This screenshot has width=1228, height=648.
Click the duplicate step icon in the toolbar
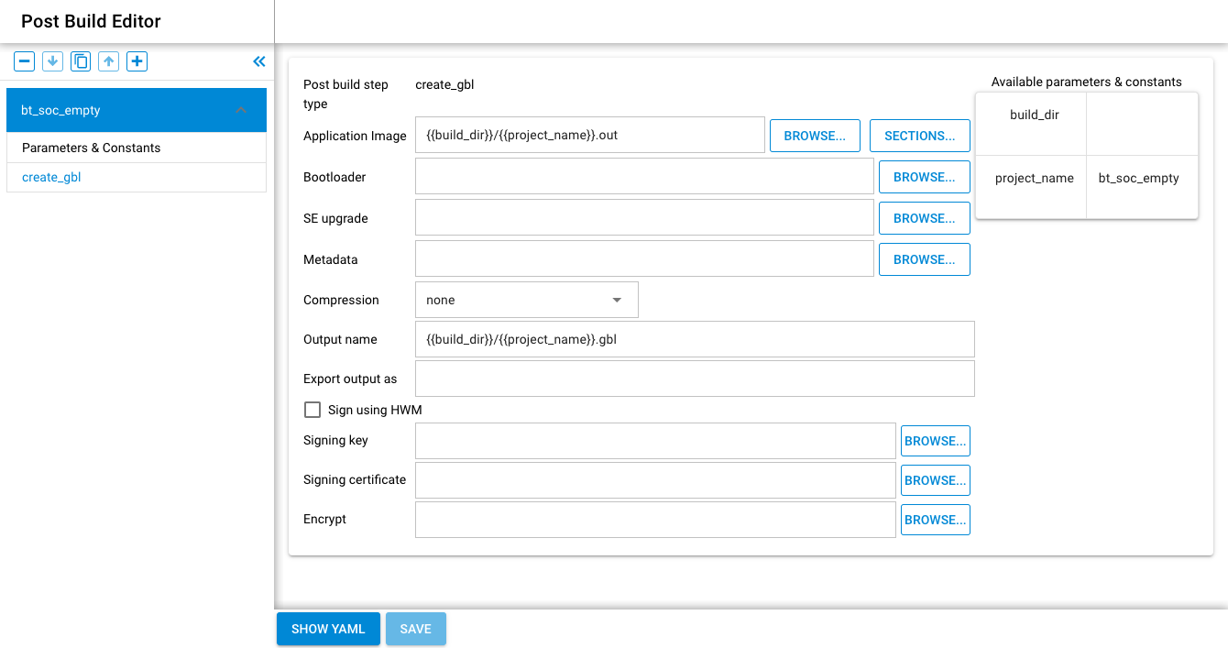[x=81, y=60]
